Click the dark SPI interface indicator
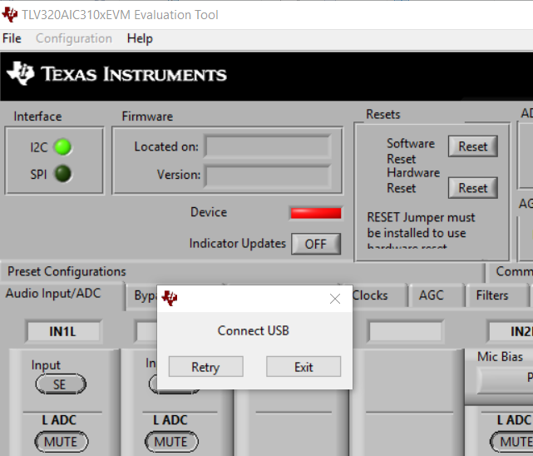Image resolution: width=533 pixels, height=456 pixels. point(63,174)
